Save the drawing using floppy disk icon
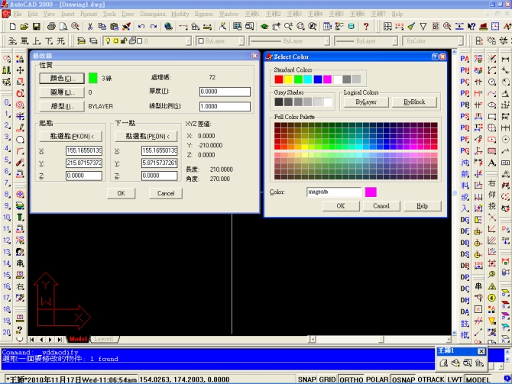 tap(36, 27)
